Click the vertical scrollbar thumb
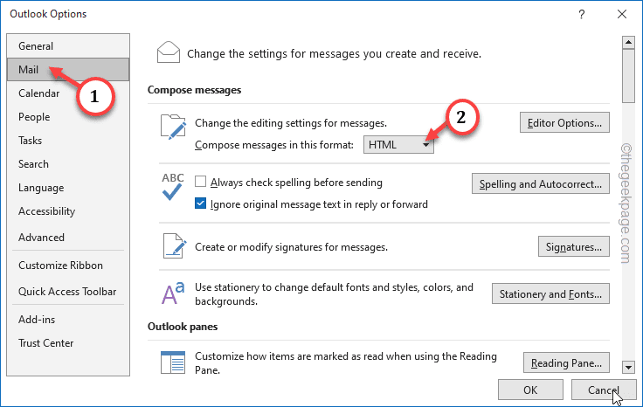The width and height of the screenshot is (643, 407). tap(628, 76)
